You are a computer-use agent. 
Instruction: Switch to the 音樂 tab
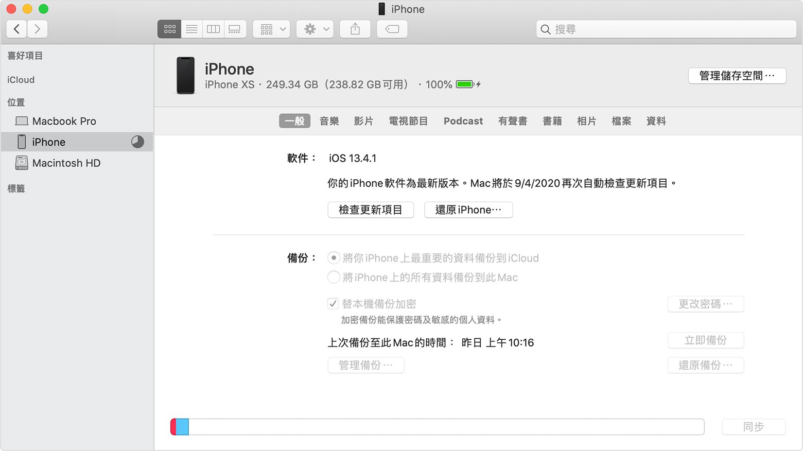click(329, 121)
